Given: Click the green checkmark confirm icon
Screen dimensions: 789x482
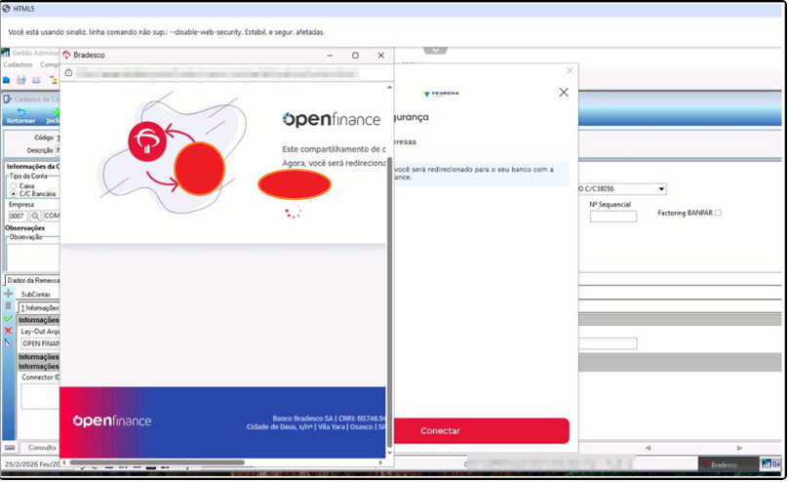Looking at the screenshot, I should pyautogui.click(x=8, y=318).
